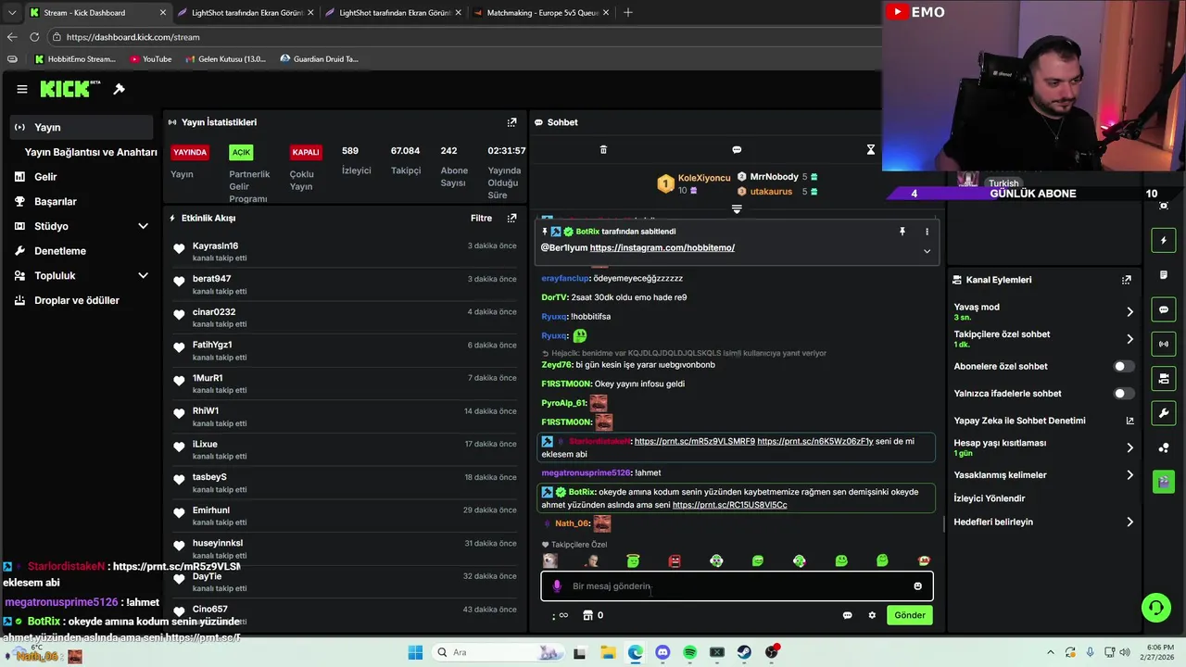Open Hesap yaşı kısıtlaması options arrow
This screenshot has height=667, width=1186.
click(1129, 448)
